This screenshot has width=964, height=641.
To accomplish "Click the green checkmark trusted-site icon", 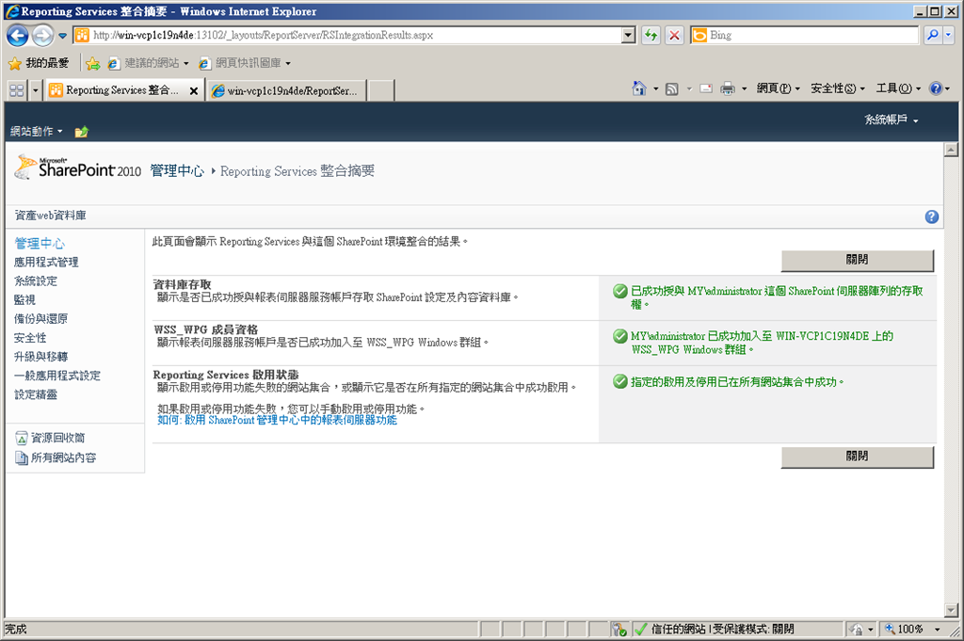I will [x=640, y=629].
